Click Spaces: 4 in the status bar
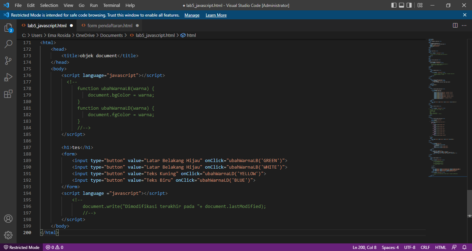 click(x=390, y=247)
